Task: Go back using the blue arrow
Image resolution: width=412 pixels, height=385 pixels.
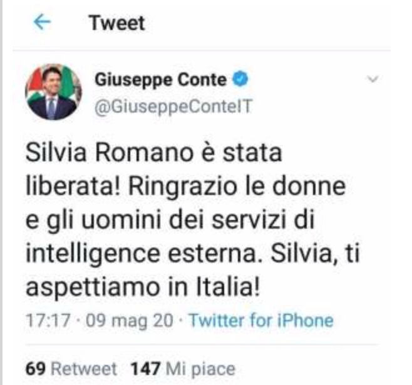Action: (43, 22)
